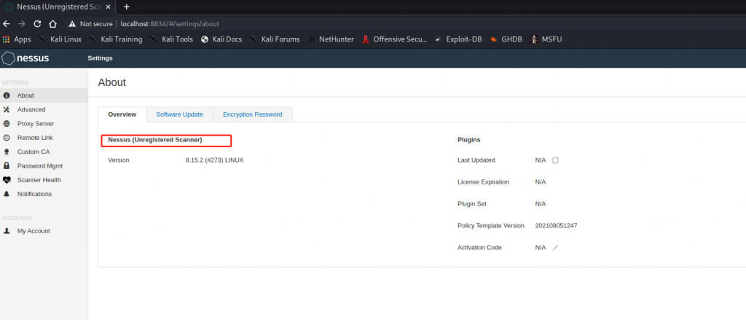746x320 pixels.
Task: Open Apps grid icon in bookmarks bar
Action: point(6,39)
